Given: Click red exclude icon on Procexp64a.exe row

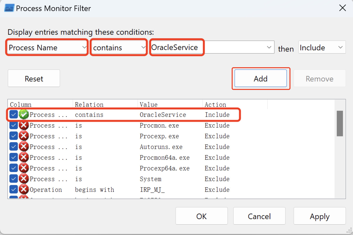Looking at the screenshot, I should pyautogui.click(x=24, y=168).
